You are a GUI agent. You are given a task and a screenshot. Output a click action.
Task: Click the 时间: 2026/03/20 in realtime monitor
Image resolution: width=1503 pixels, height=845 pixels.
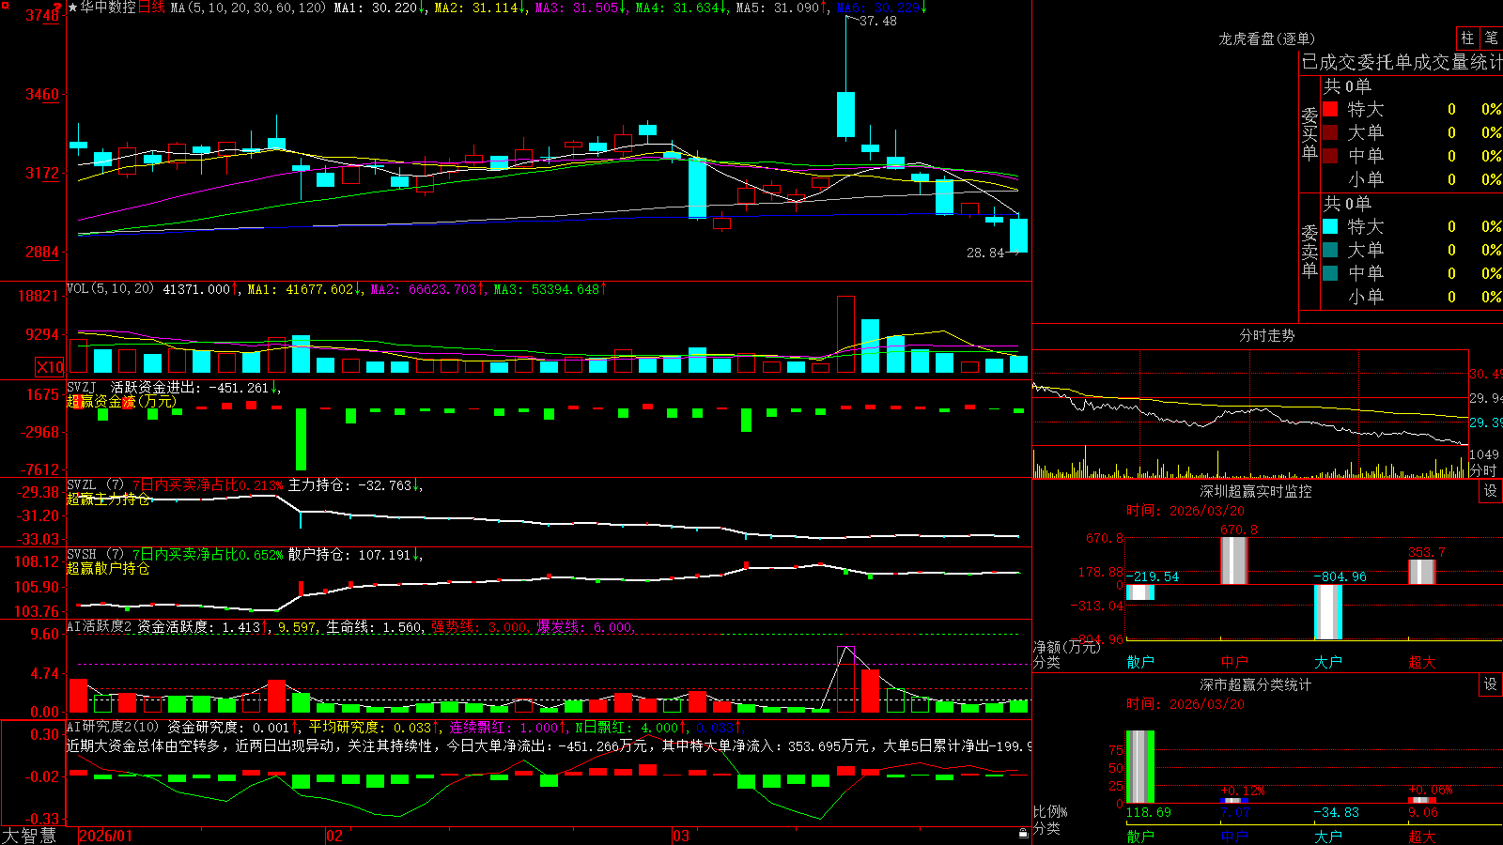click(1185, 511)
